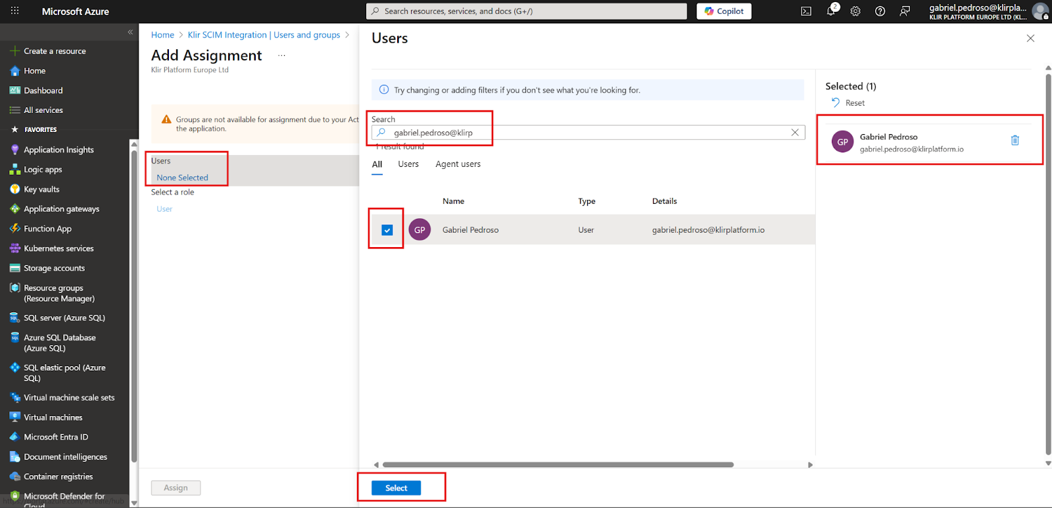1052x508 pixels.
Task: Open the portal waffle menu
Action: (14, 11)
